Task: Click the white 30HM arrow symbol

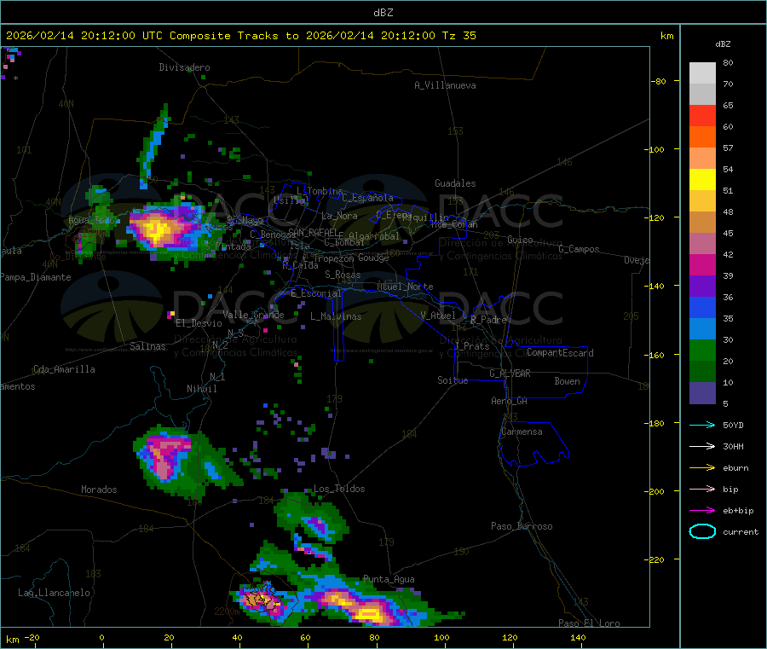Action: (x=702, y=446)
